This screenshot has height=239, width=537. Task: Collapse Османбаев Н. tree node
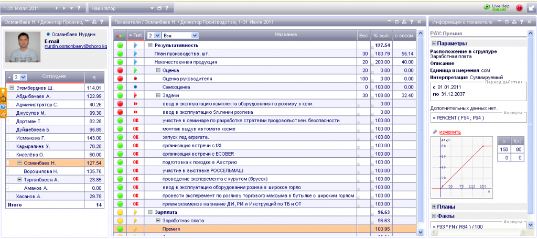(19, 163)
